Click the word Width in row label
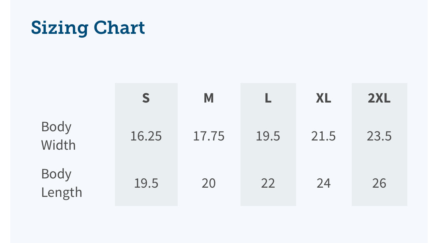 click(x=58, y=145)
